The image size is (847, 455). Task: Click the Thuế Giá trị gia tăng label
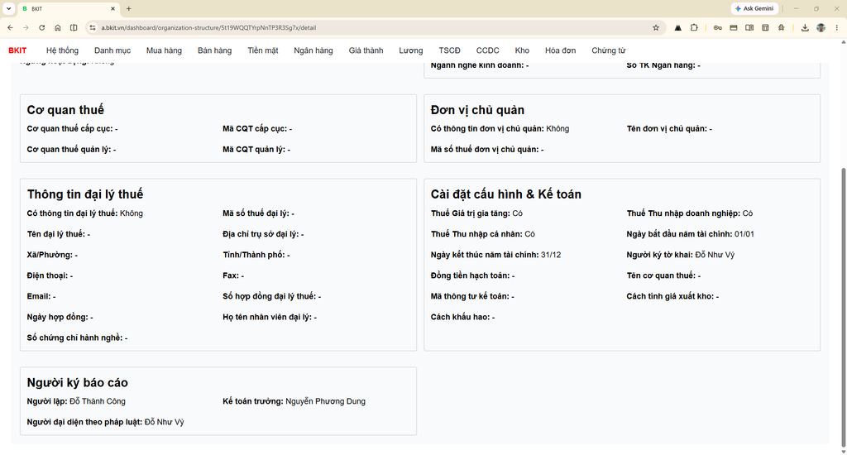[x=471, y=213]
